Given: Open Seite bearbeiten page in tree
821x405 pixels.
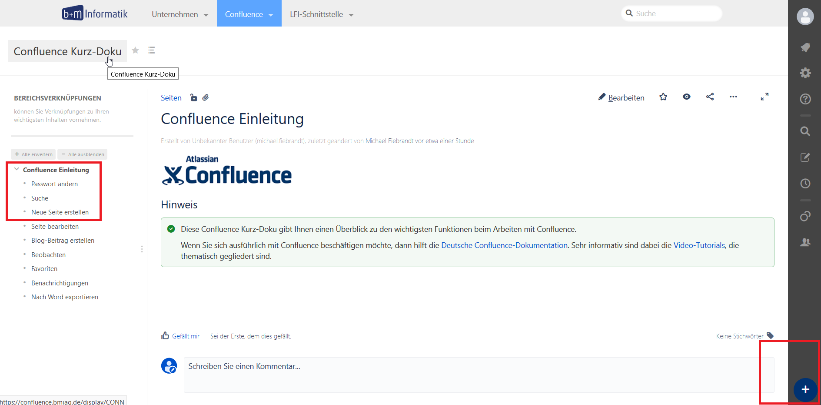Looking at the screenshot, I should (55, 227).
